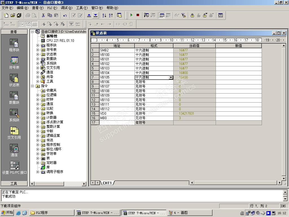
Task: Click the 格式 column header
Action: coord(154,46)
